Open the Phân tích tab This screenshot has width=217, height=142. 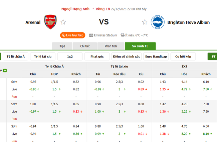(111, 46)
